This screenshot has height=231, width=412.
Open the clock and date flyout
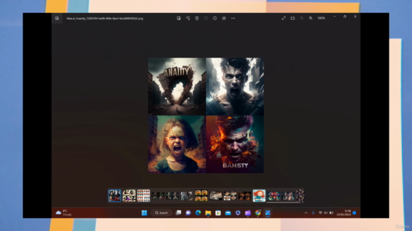click(344, 212)
